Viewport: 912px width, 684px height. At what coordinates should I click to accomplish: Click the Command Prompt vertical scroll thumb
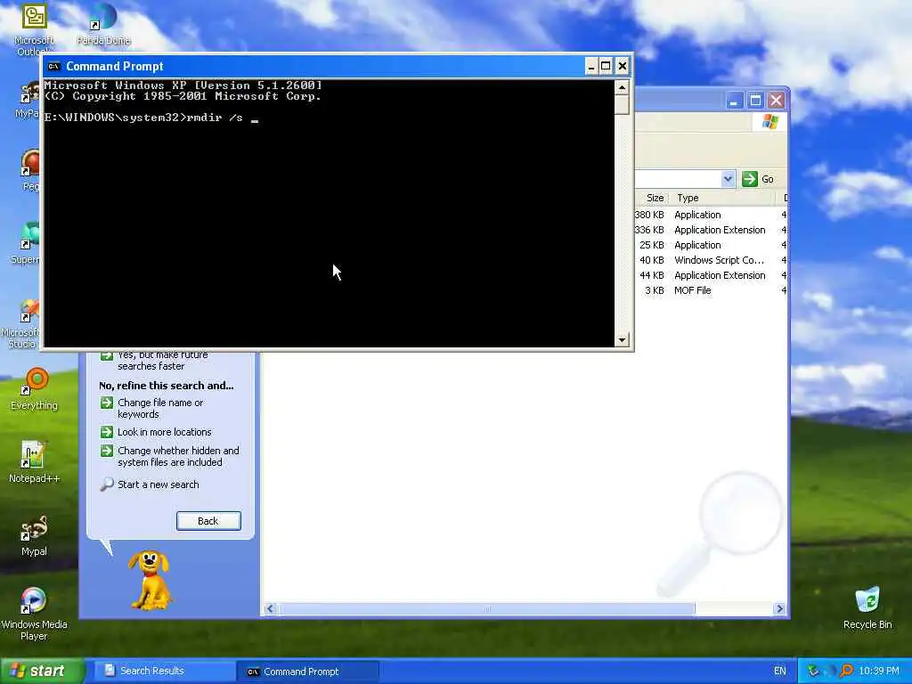coord(622,105)
